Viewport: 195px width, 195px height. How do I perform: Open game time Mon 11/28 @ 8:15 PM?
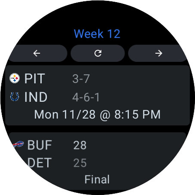[x=97, y=115]
